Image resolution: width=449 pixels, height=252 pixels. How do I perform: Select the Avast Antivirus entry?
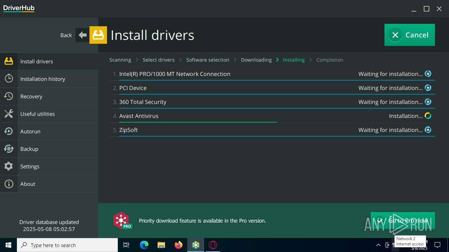click(x=272, y=116)
